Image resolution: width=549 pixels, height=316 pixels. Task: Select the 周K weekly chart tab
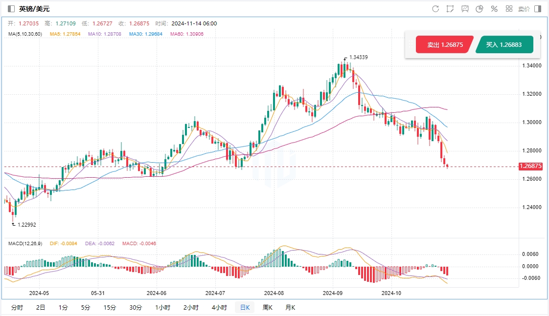[267, 308]
